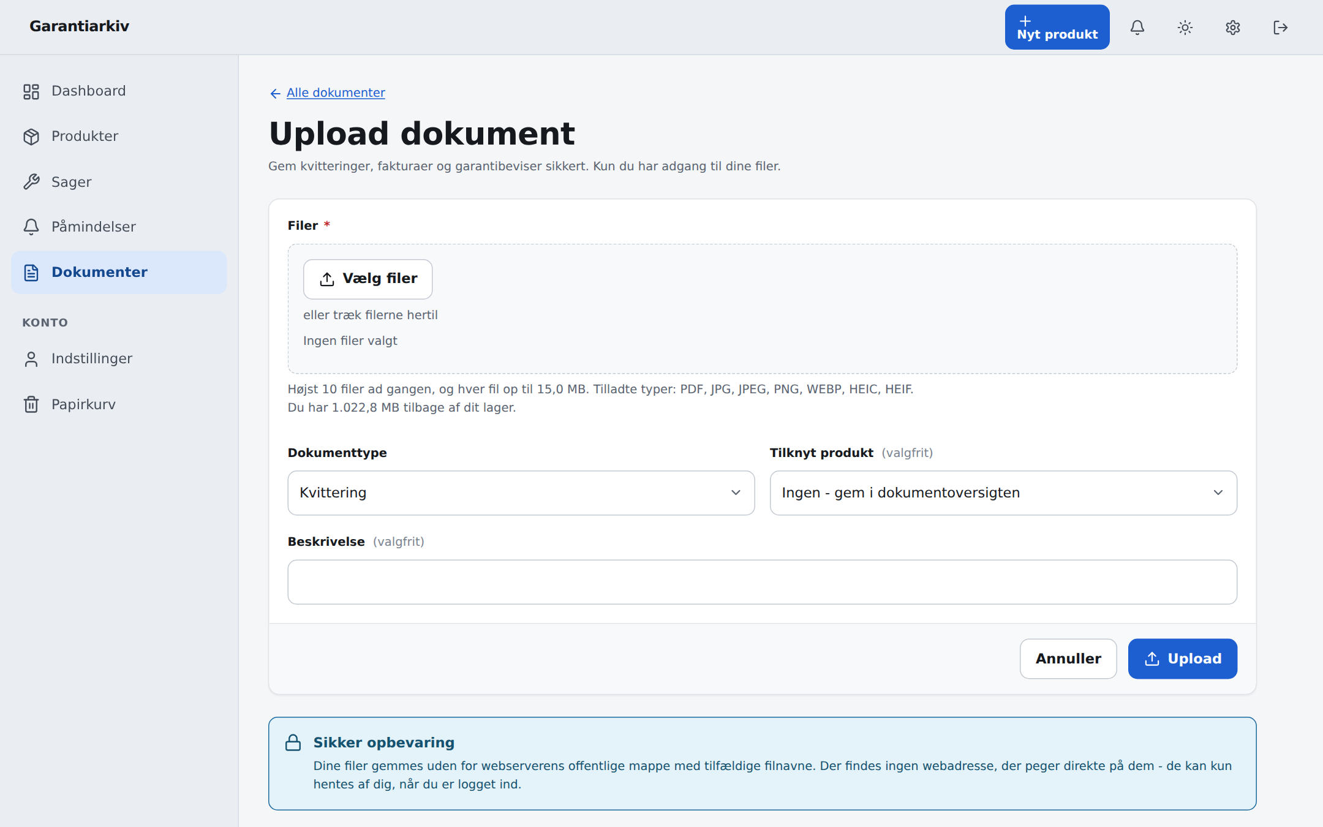The width and height of the screenshot is (1323, 827).
Task: Click the blue Upload button
Action: pos(1183,659)
